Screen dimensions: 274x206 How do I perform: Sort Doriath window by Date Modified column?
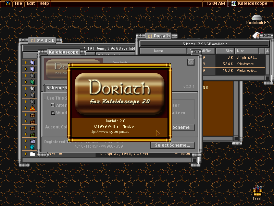pyautogui.click(x=201, y=51)
